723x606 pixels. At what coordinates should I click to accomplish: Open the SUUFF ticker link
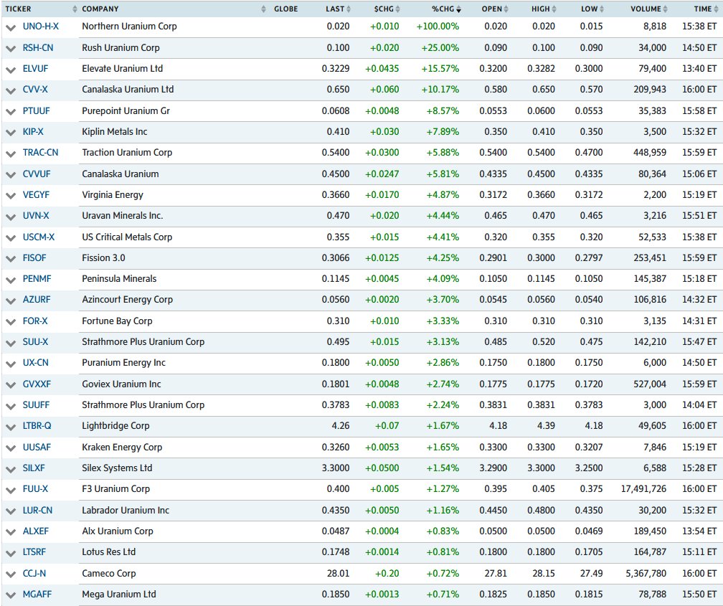36,405
